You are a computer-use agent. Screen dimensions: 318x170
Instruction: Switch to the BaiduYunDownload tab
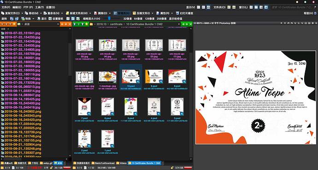click(103, 163)
